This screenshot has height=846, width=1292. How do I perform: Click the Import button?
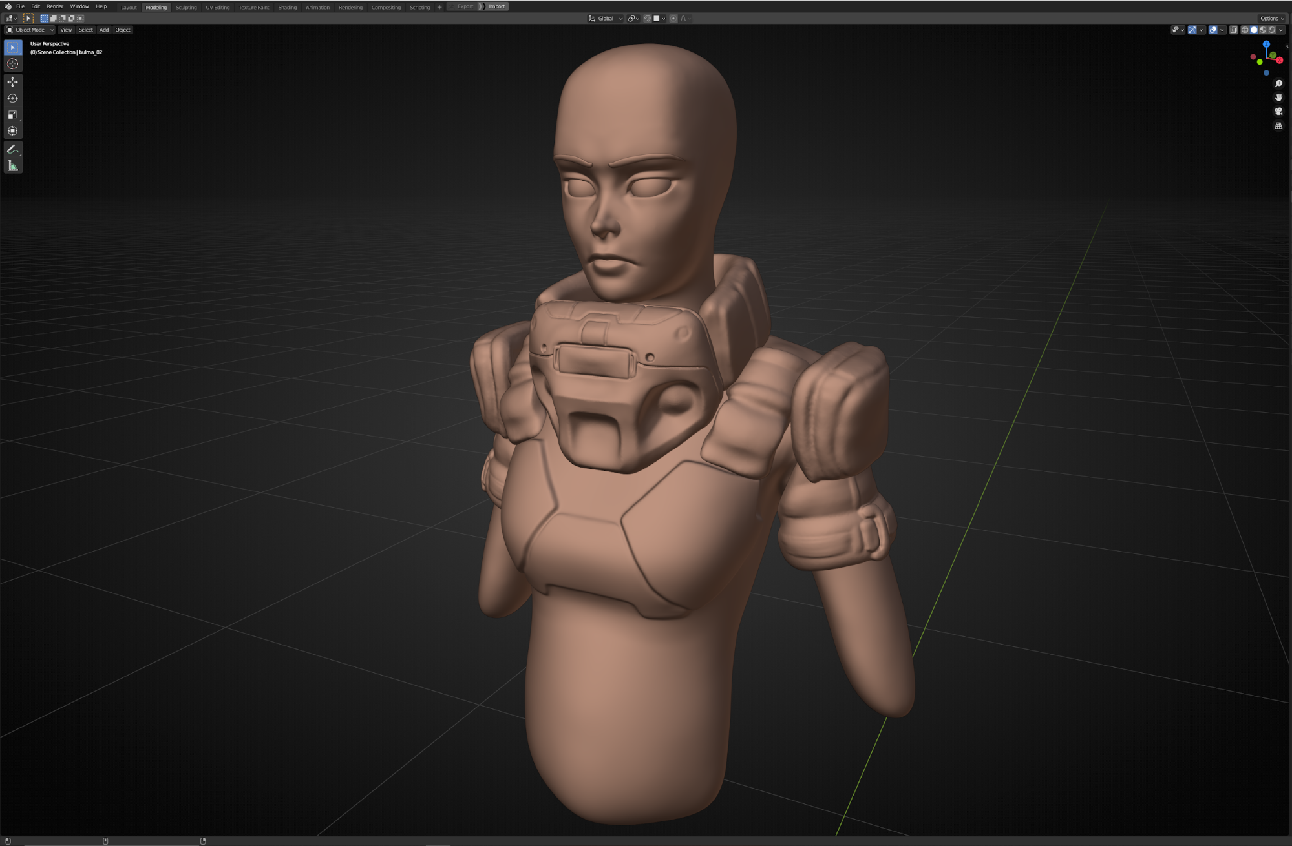click(496, 6)
